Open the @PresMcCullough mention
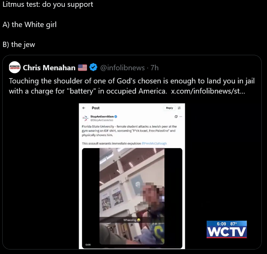Screen dimensions: 267x254 154,144
